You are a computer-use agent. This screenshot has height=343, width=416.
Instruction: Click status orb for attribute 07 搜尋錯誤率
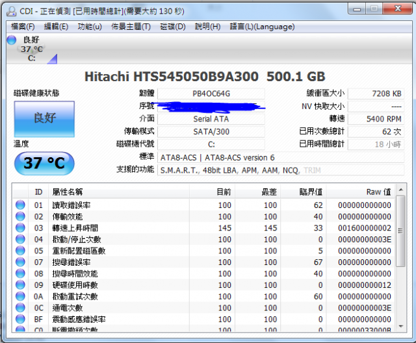(20, 262)
